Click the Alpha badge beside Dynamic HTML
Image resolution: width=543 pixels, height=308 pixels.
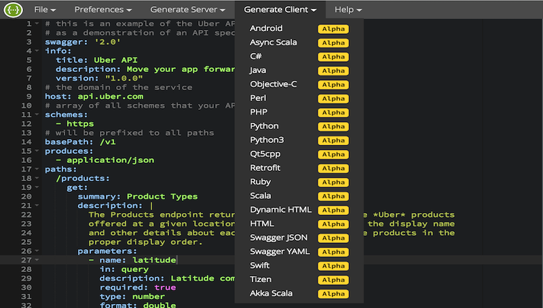(333, 210)
